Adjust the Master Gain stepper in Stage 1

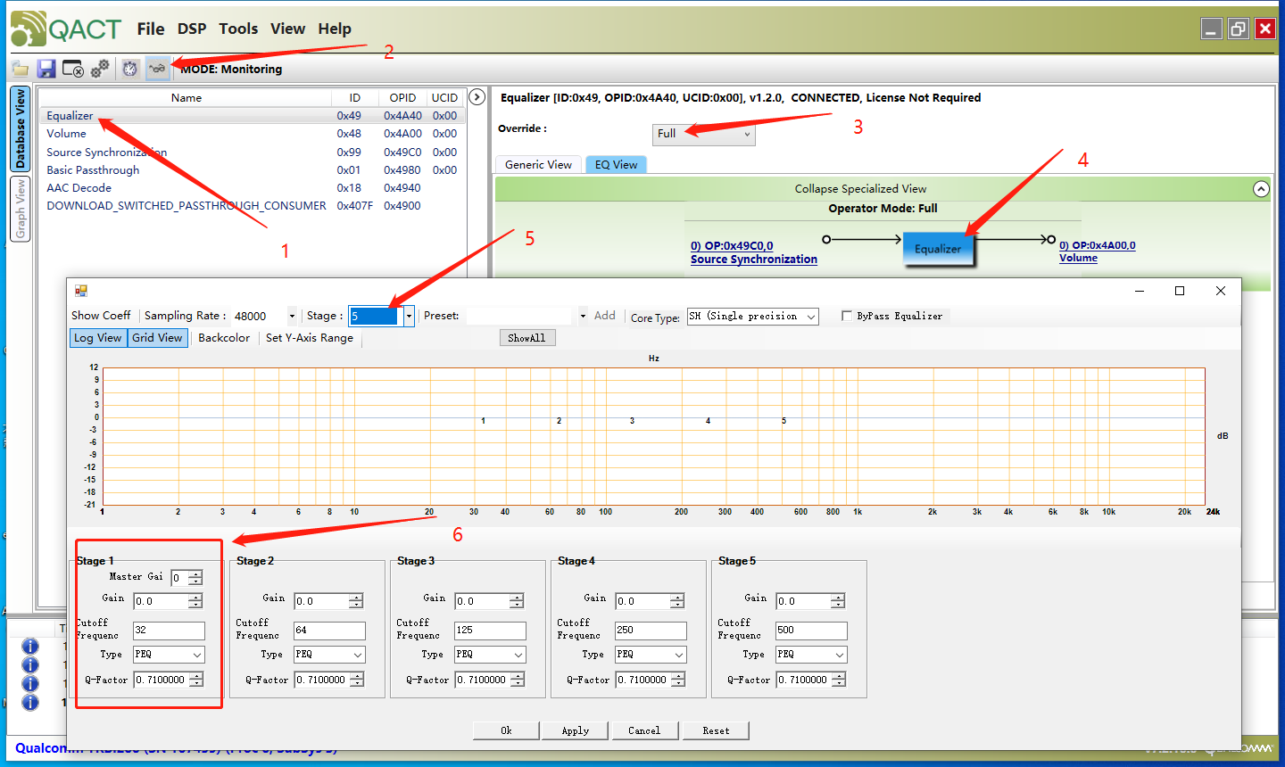(x=195, y=578)
